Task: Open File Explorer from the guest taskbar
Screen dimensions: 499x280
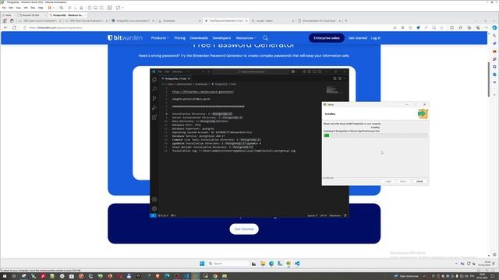Action: 263,264
